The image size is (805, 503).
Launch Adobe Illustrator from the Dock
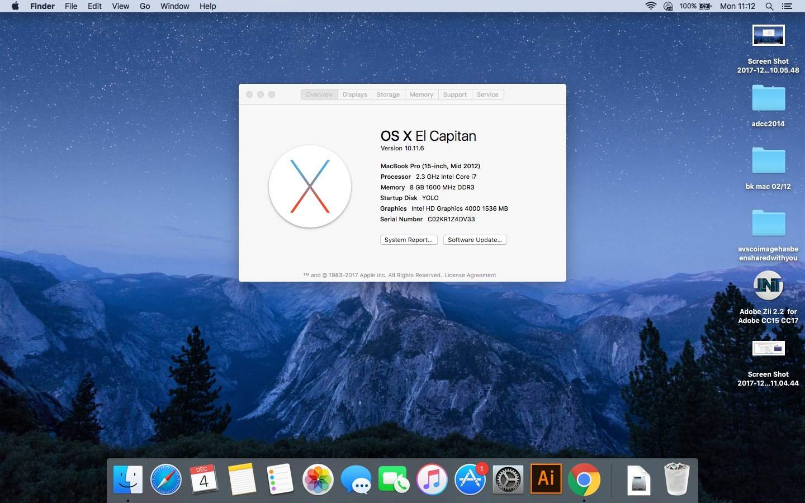tap(546, 480)
